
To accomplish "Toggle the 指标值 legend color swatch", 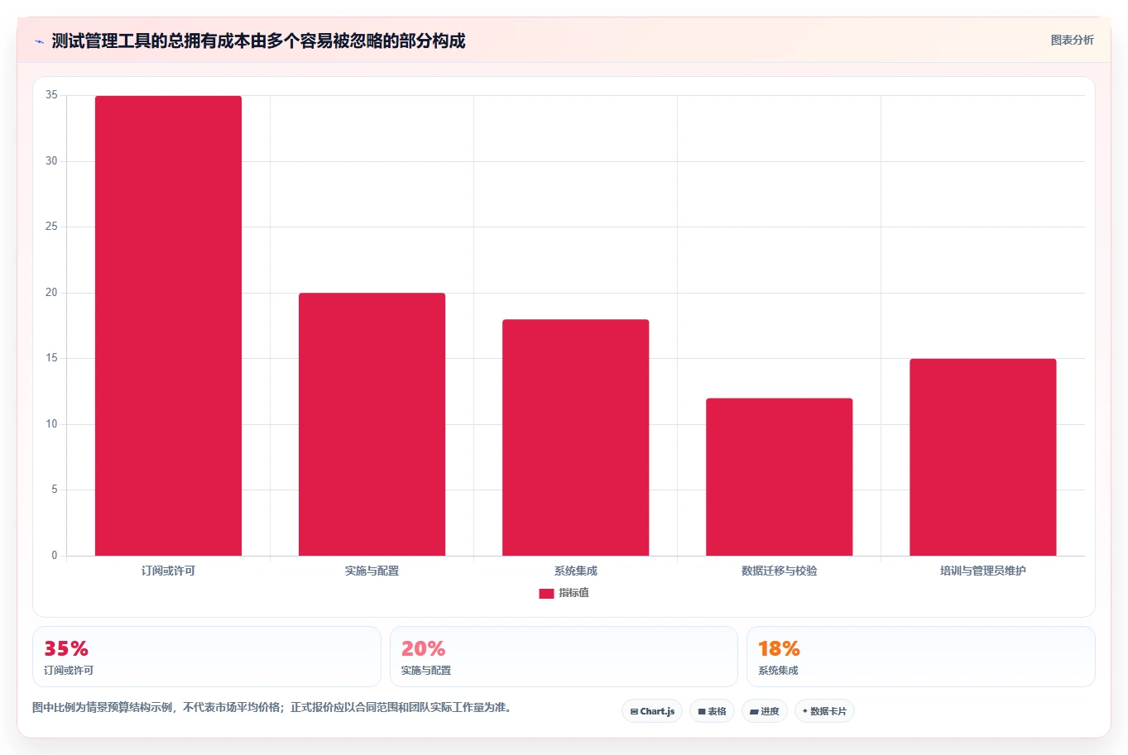I will coord(546,593).
